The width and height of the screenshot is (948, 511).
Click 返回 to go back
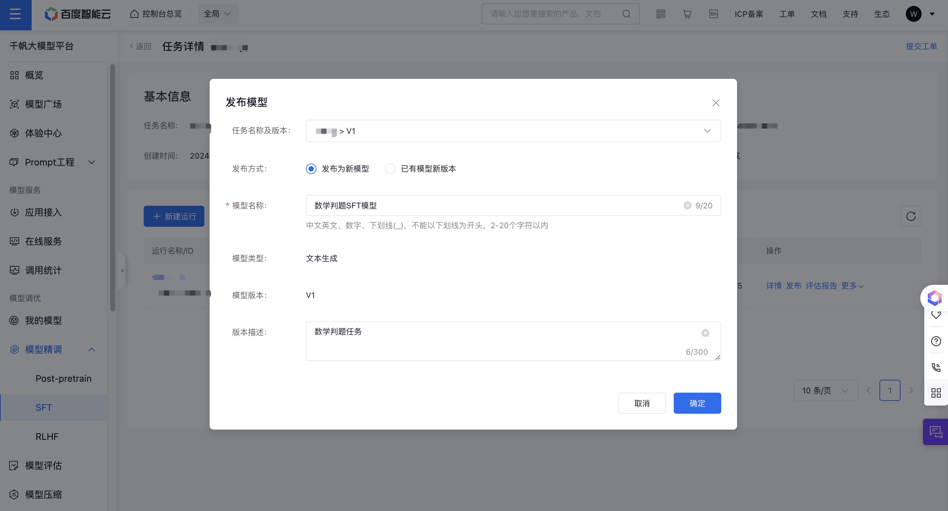point(140,46)
